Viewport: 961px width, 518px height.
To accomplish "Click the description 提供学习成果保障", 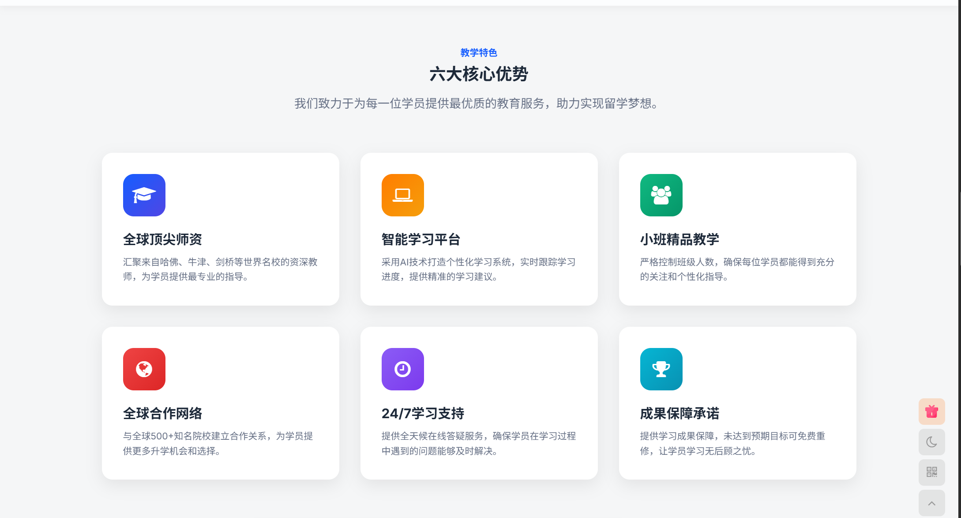I will click(733, 443).
